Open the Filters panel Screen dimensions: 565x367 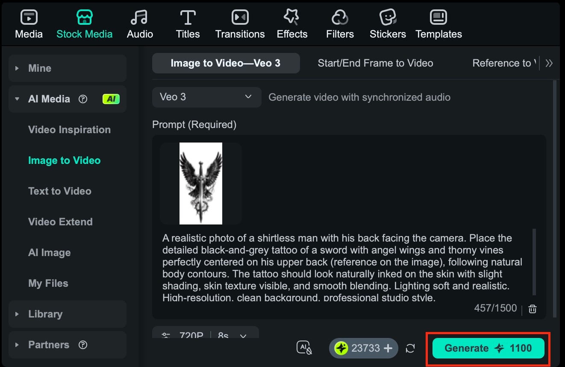[x=340, y=23]
